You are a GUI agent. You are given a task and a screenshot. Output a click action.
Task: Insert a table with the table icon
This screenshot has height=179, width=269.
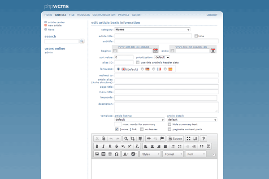tap(104, 154)
